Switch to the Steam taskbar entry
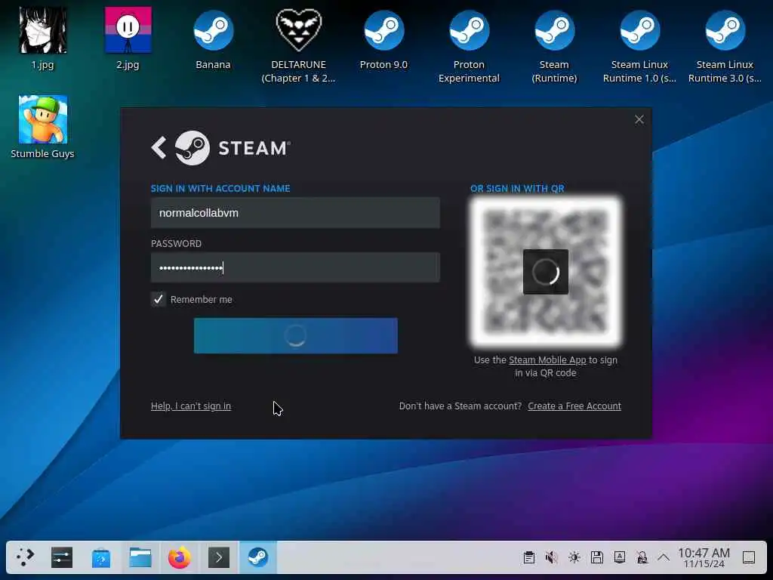This screenshot has width=773, height=580. (258, 557)
